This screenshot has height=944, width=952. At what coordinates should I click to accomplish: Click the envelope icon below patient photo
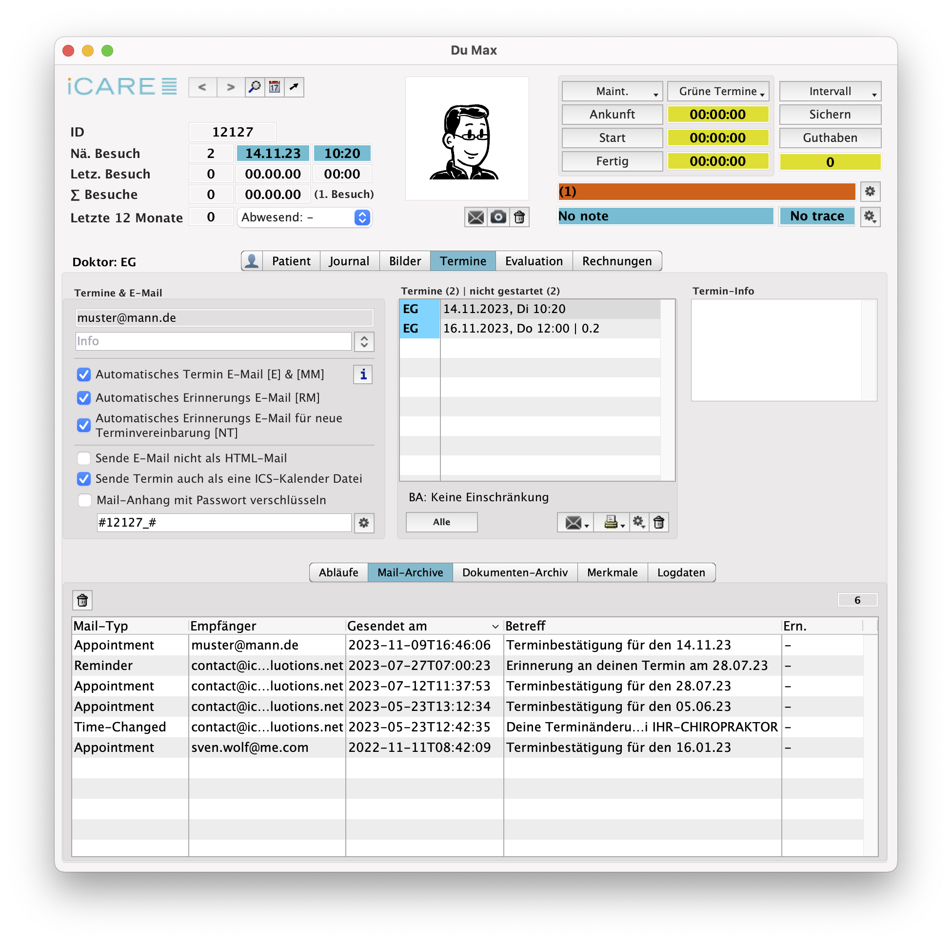(476, 217)
